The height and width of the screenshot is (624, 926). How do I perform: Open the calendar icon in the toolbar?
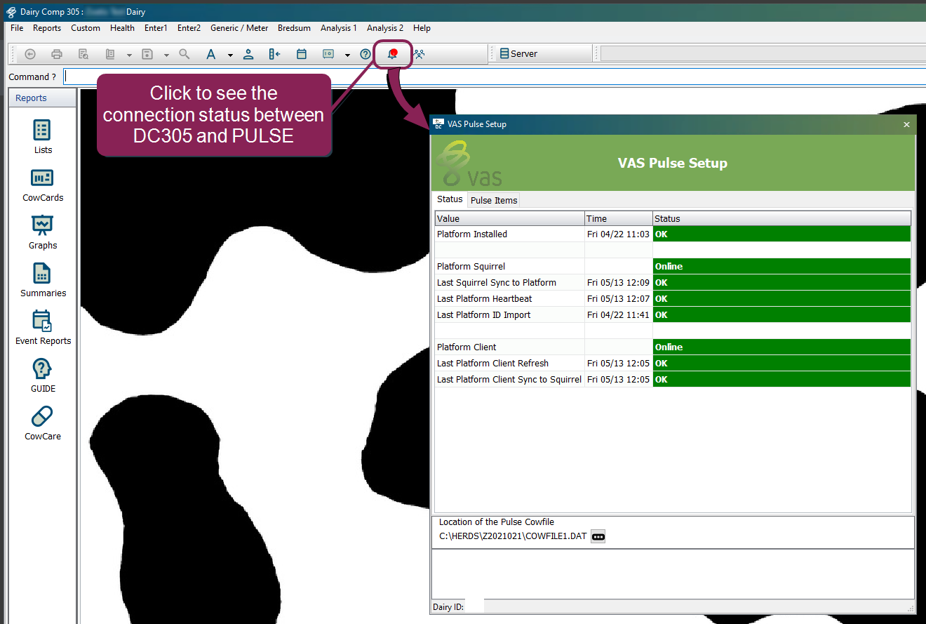pos(302,54)
